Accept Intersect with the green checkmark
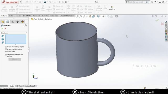This screenshot has height=94, width=168. coord(2,28)
